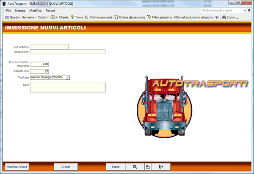This screenshot has height=174, width=254.
Task: Open the Tipologia Prodotto combo box
Action: coord(68,77)
